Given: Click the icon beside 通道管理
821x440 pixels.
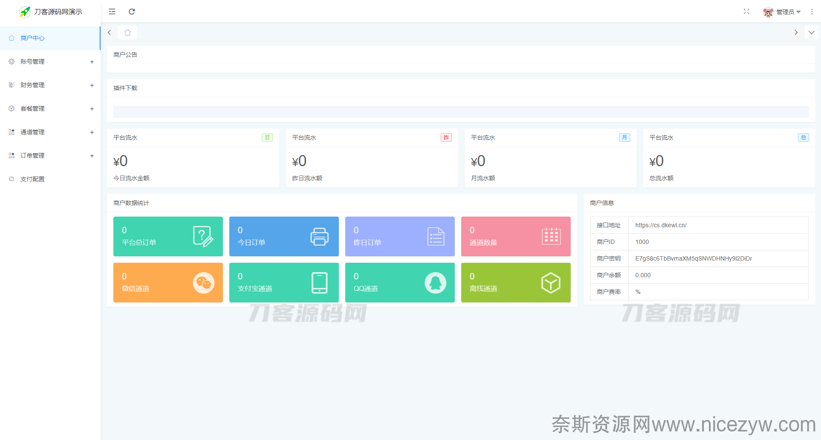Looking at the screenshot, I should pos(12,132).
